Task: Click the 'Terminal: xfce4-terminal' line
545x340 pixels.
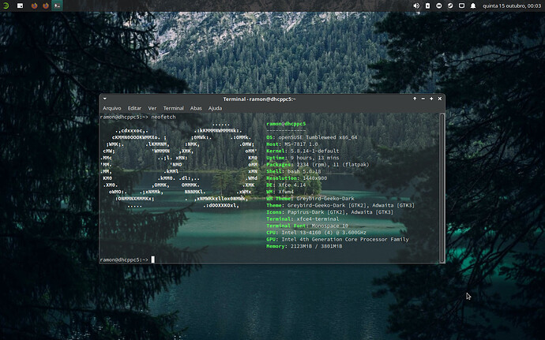Action: 303,219
